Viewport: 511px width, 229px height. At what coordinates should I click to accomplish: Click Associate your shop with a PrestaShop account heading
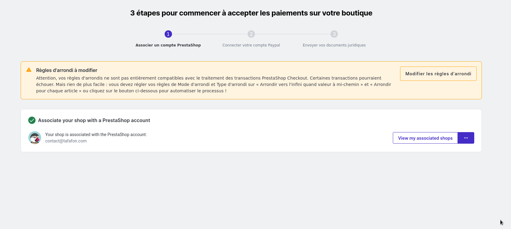click(94, 120)
